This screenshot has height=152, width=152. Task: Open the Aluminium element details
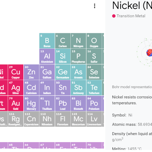pyautogui.click(x=47, y=56)
